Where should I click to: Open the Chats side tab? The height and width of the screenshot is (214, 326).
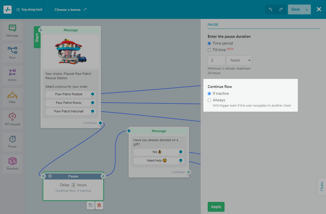click(322, 187)
